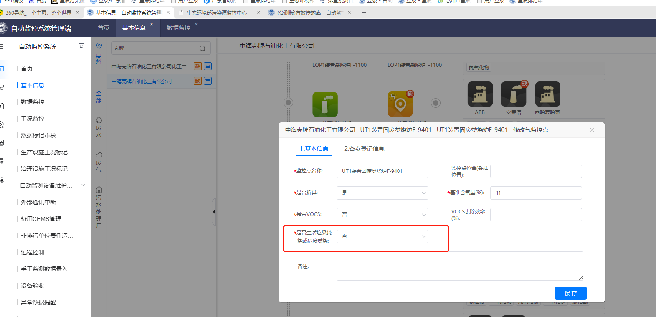Open 首页 in left sidebar

click(27, 68)
